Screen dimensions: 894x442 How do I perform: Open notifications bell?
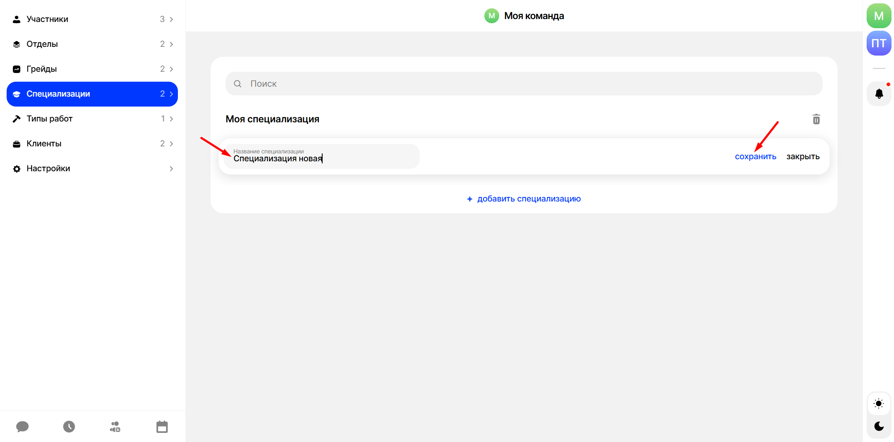pos(879,94)
